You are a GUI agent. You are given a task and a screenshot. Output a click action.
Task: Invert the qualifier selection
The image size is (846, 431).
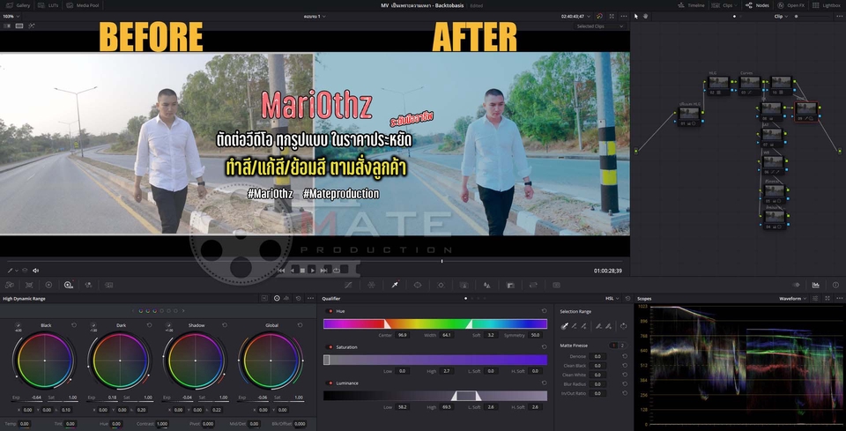623,326
